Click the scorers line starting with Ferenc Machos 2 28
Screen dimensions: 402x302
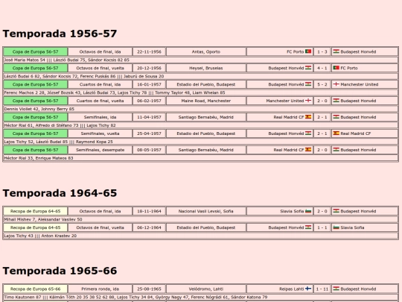pyautogui.click(x=201, y=92)
